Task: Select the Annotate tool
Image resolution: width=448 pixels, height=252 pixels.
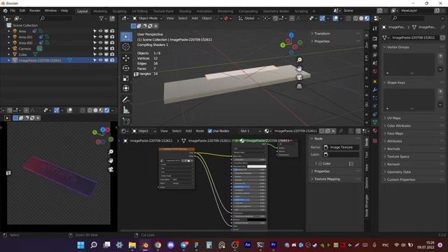Action: click(126, 99)
